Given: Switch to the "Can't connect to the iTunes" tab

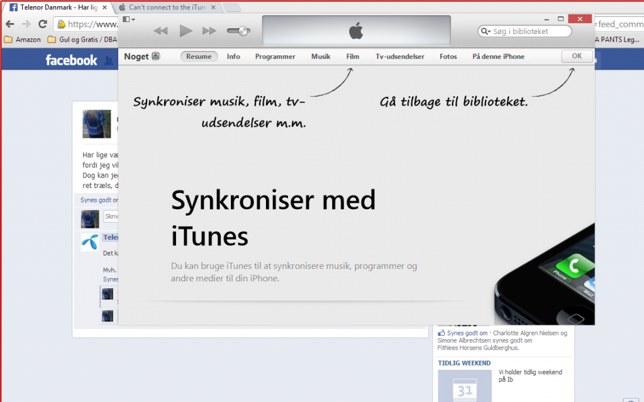Looking at the screenshot, I should point(167,8).
